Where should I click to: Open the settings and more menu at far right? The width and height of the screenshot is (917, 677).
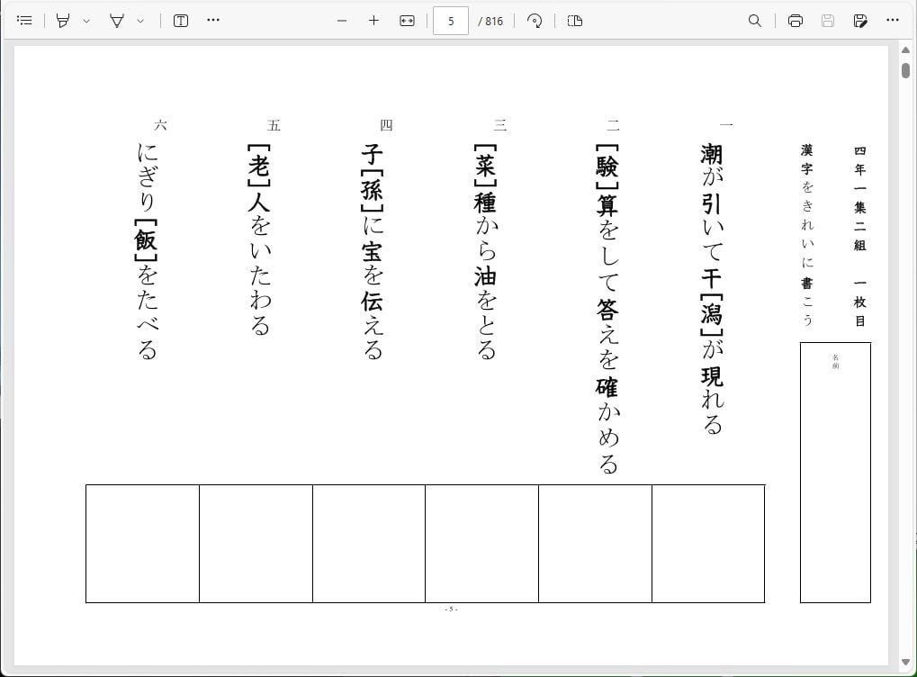click(x=893, y=21)
